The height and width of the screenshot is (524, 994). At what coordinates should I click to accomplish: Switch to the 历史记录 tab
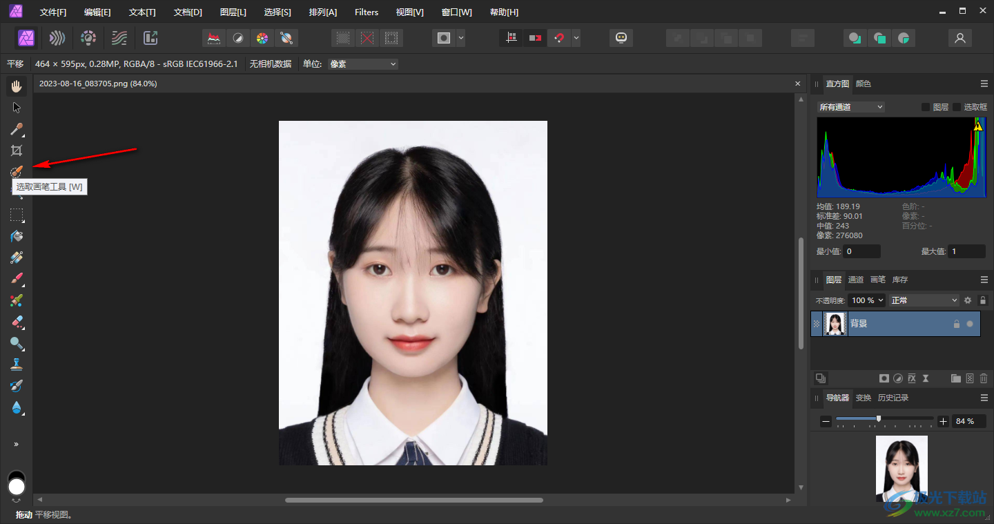893,398
